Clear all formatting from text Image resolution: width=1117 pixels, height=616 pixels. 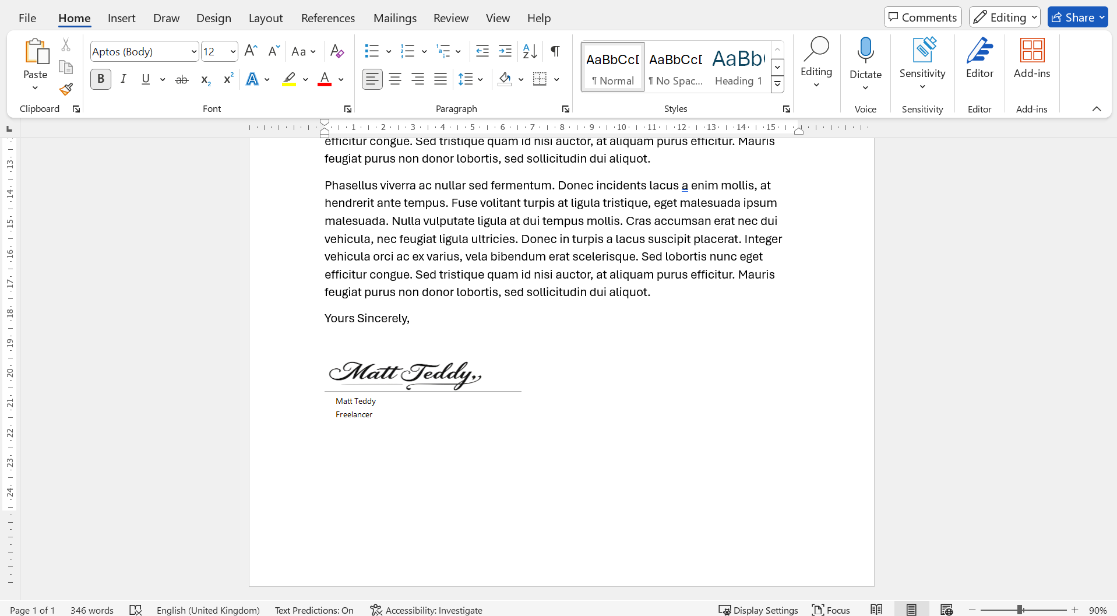(337, 51)
